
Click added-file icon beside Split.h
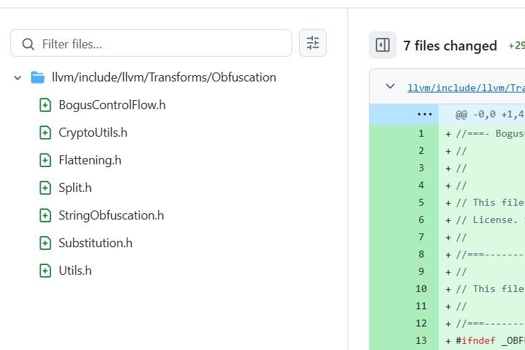[x=45, y=188]
